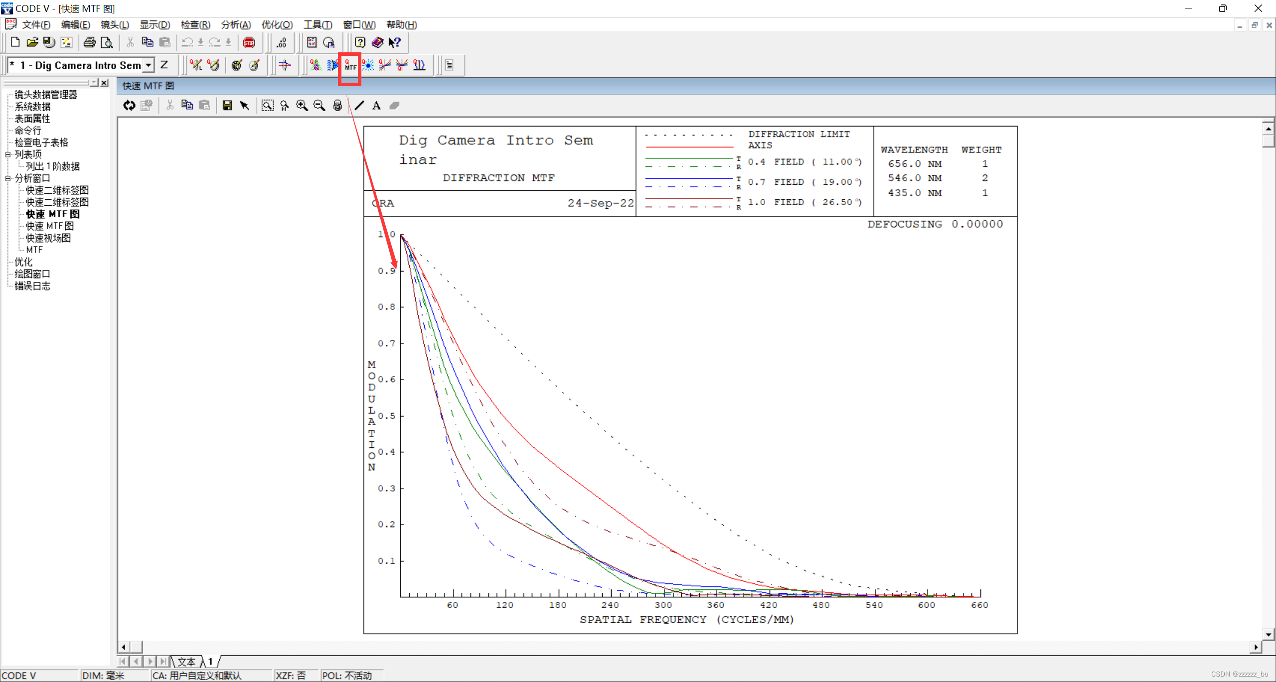The image size is (1276, 682).
Task: Select the text annotation A tool
Action: pos(376,106)
